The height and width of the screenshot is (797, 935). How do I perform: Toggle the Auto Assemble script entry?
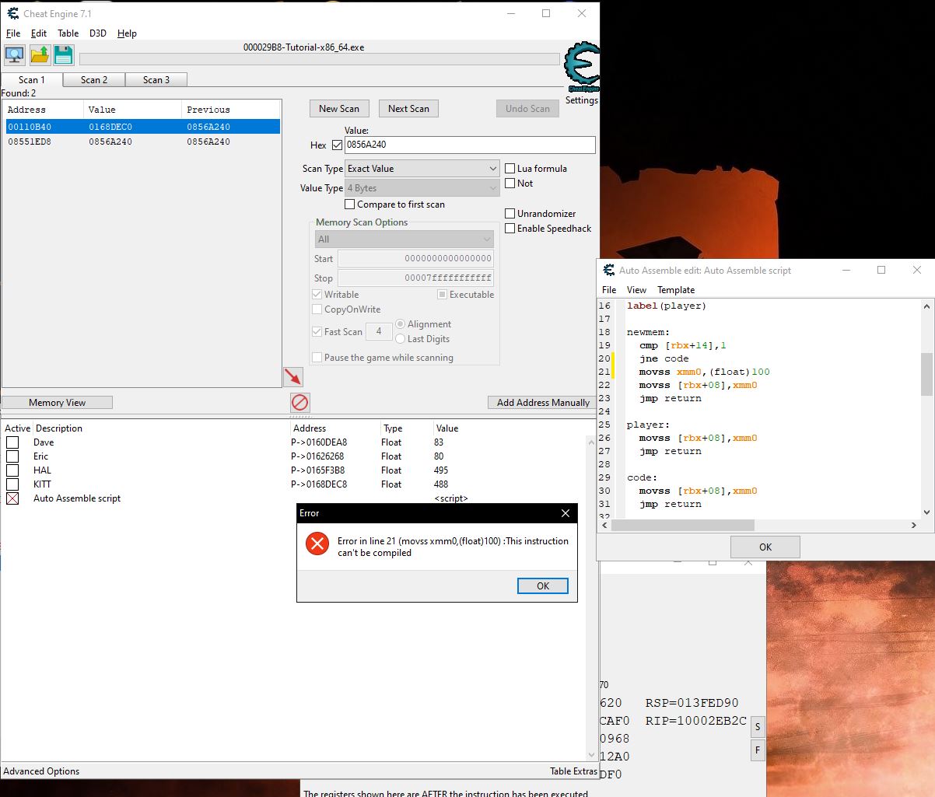[12, 498]
